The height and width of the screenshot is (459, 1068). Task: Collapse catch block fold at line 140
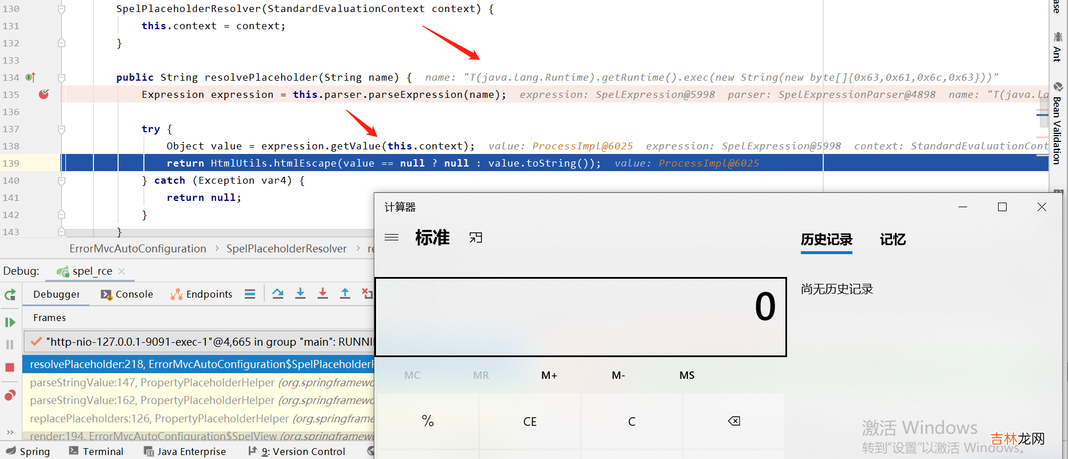pyautogui.click(x=61, y=181)
